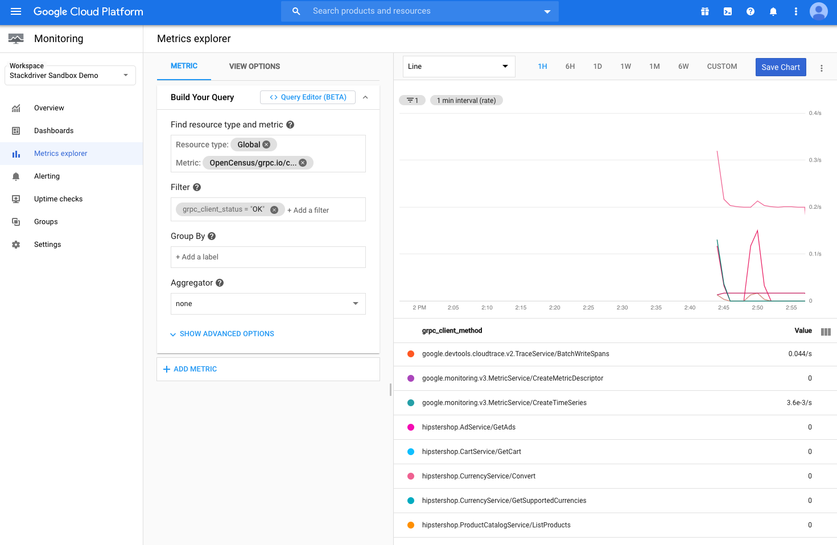Open the user account avatar
837x545 pixels.
(819, 11)
